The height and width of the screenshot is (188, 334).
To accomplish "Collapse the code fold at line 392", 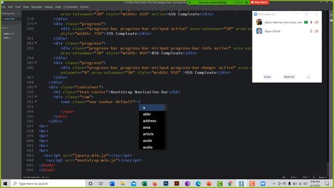I will 36,102.
